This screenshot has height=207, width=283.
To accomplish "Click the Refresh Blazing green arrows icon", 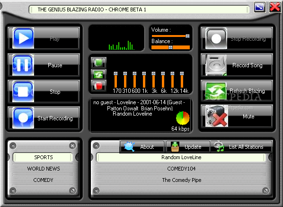I will (216, 91).
